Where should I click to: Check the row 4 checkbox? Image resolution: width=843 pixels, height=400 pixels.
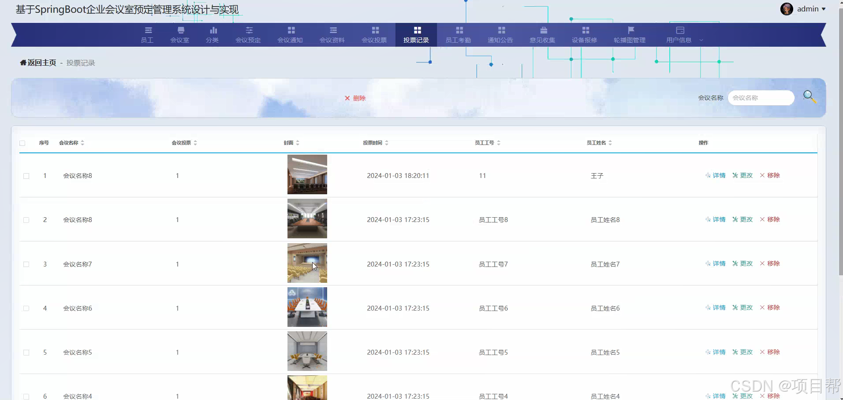click(26, 308)
